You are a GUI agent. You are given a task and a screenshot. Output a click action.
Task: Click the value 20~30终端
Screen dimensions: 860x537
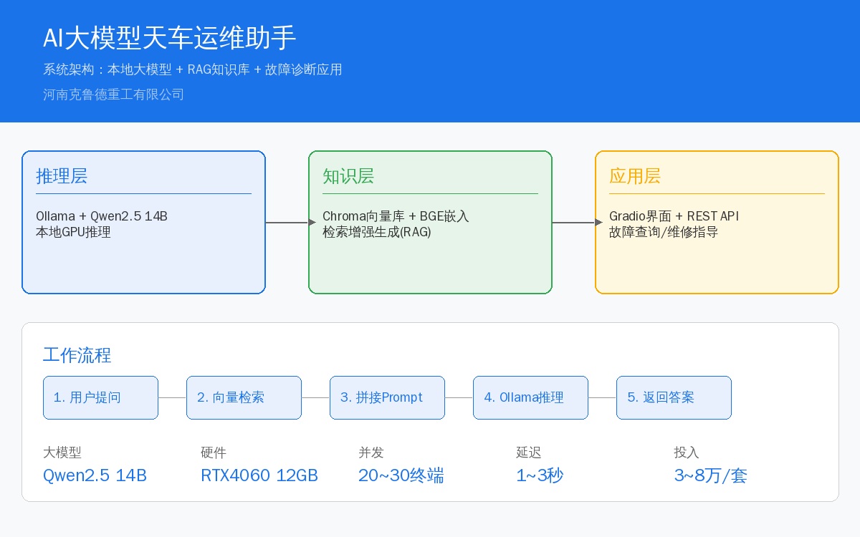click(x=401, y=475)
